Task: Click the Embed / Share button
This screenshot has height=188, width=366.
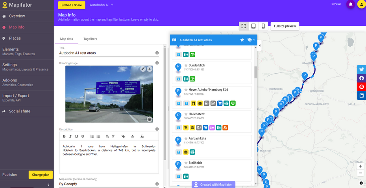Action: pyautogui.click(x=72, y=5)
